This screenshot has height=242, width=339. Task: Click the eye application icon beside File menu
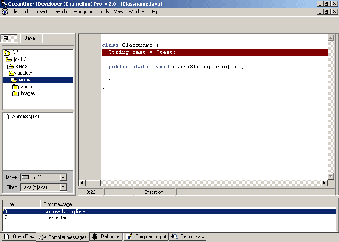click(x=5, y=11)
